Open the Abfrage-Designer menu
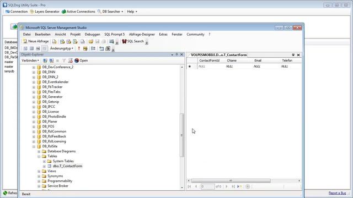The image size is (353, 198). [x=142, y=34]
